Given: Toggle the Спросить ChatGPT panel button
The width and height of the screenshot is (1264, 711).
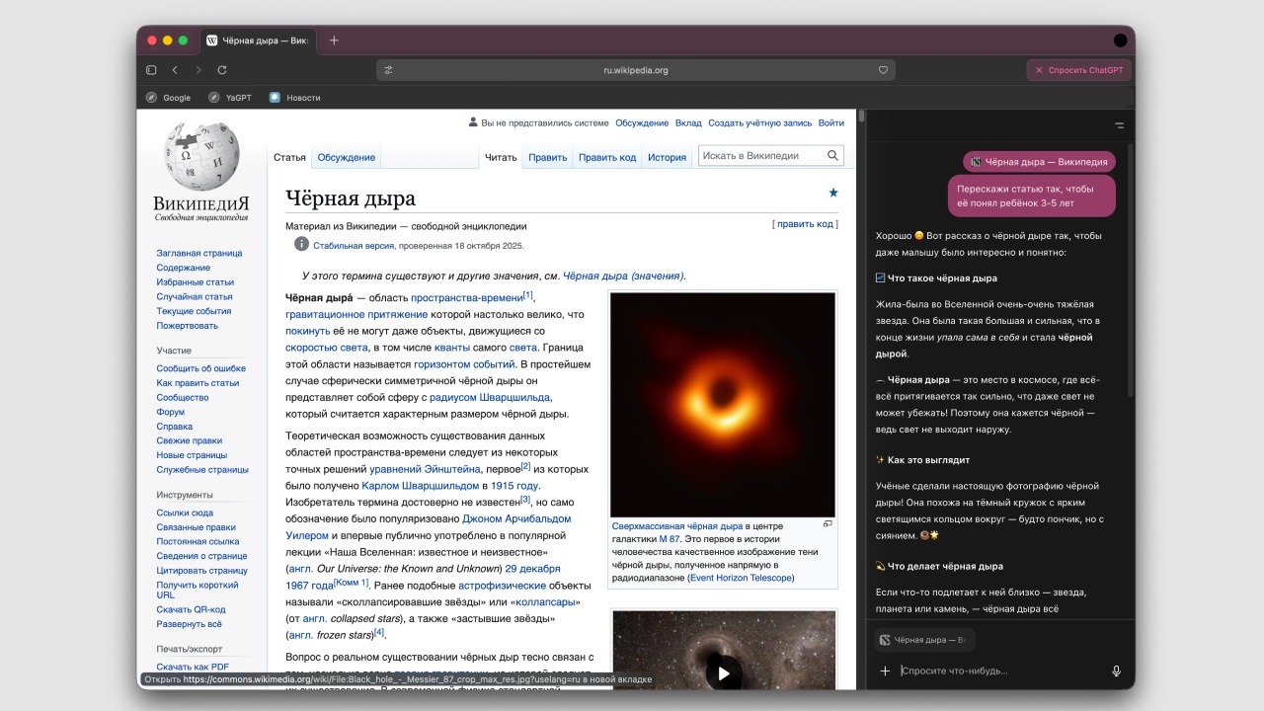Looking at the screenshot, I should point(1078,70).
